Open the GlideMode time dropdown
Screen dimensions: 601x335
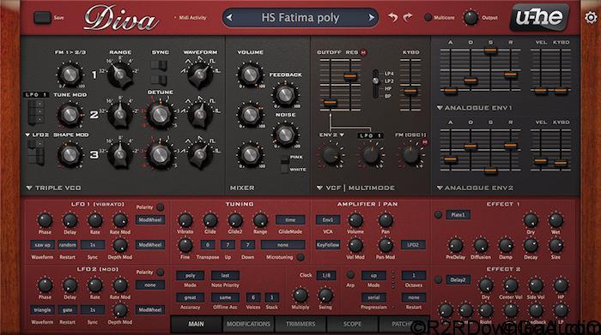pos(290,220)
